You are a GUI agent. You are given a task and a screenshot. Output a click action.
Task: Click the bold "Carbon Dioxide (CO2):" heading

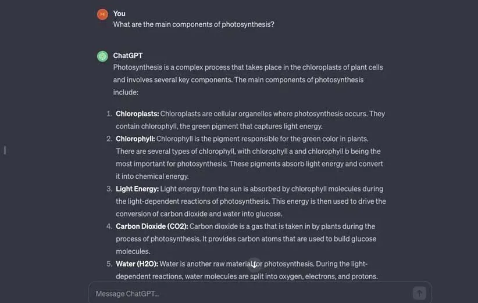151,226
